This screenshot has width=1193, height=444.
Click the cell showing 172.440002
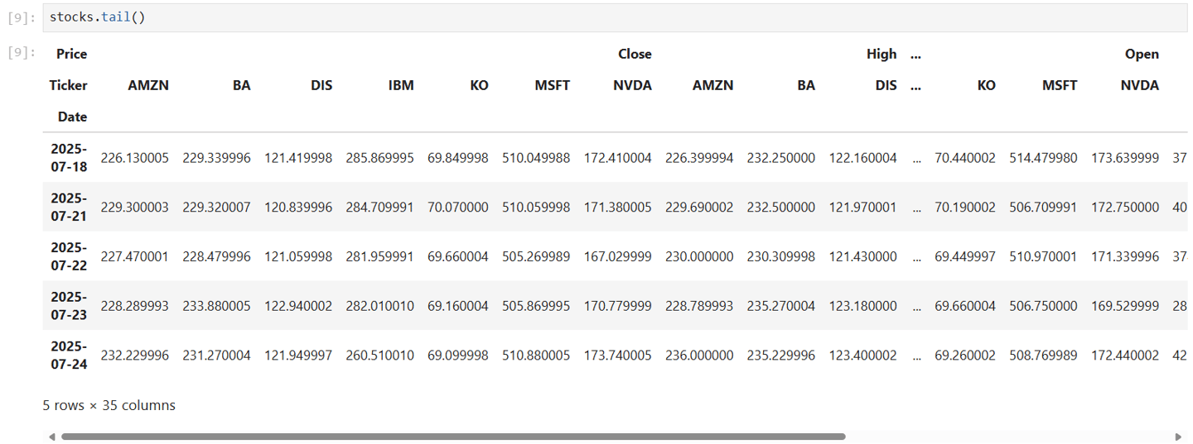coord(1125,355)
